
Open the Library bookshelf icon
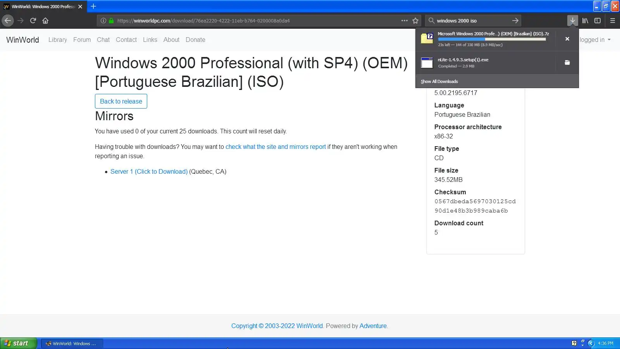pos(585,21)
